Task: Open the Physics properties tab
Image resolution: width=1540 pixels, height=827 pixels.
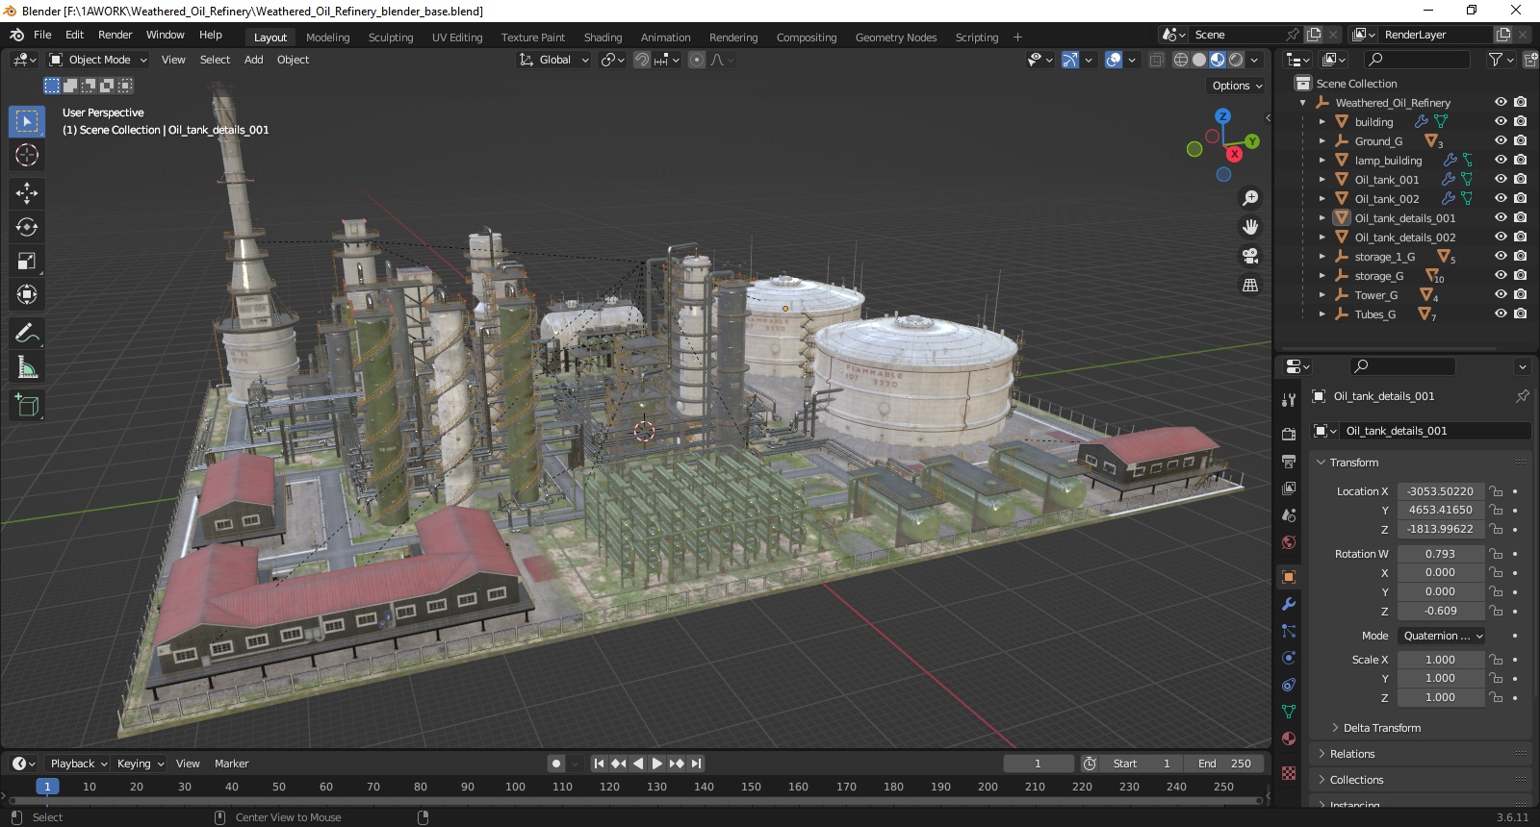Action: pos(1289,658)
